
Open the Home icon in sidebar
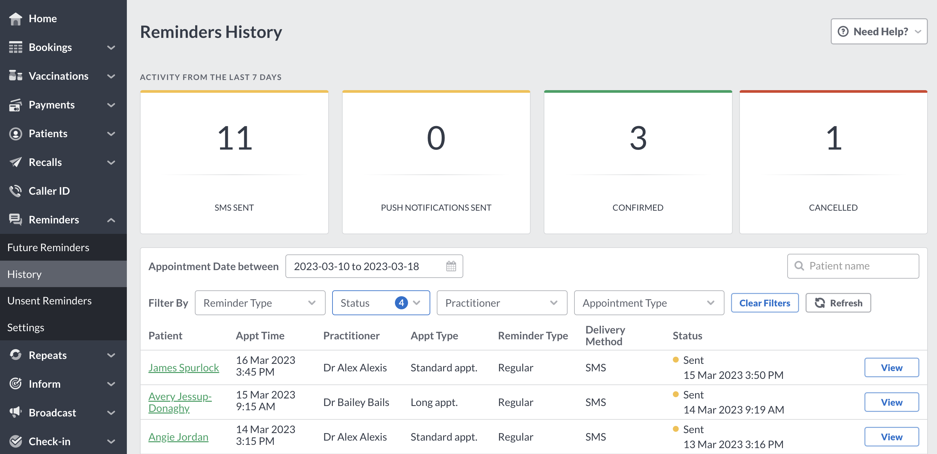pos(16,18)
